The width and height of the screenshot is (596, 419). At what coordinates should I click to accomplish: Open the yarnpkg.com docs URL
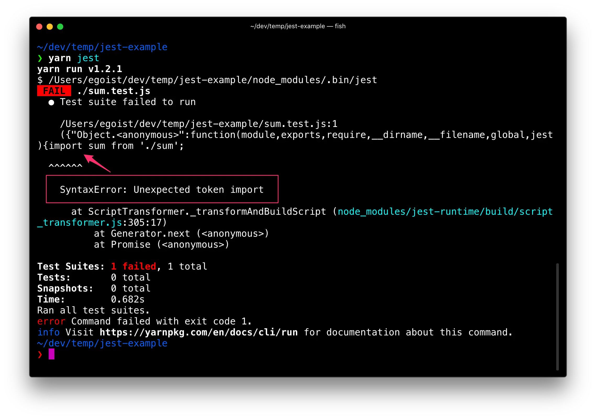[x=199, y=332]
